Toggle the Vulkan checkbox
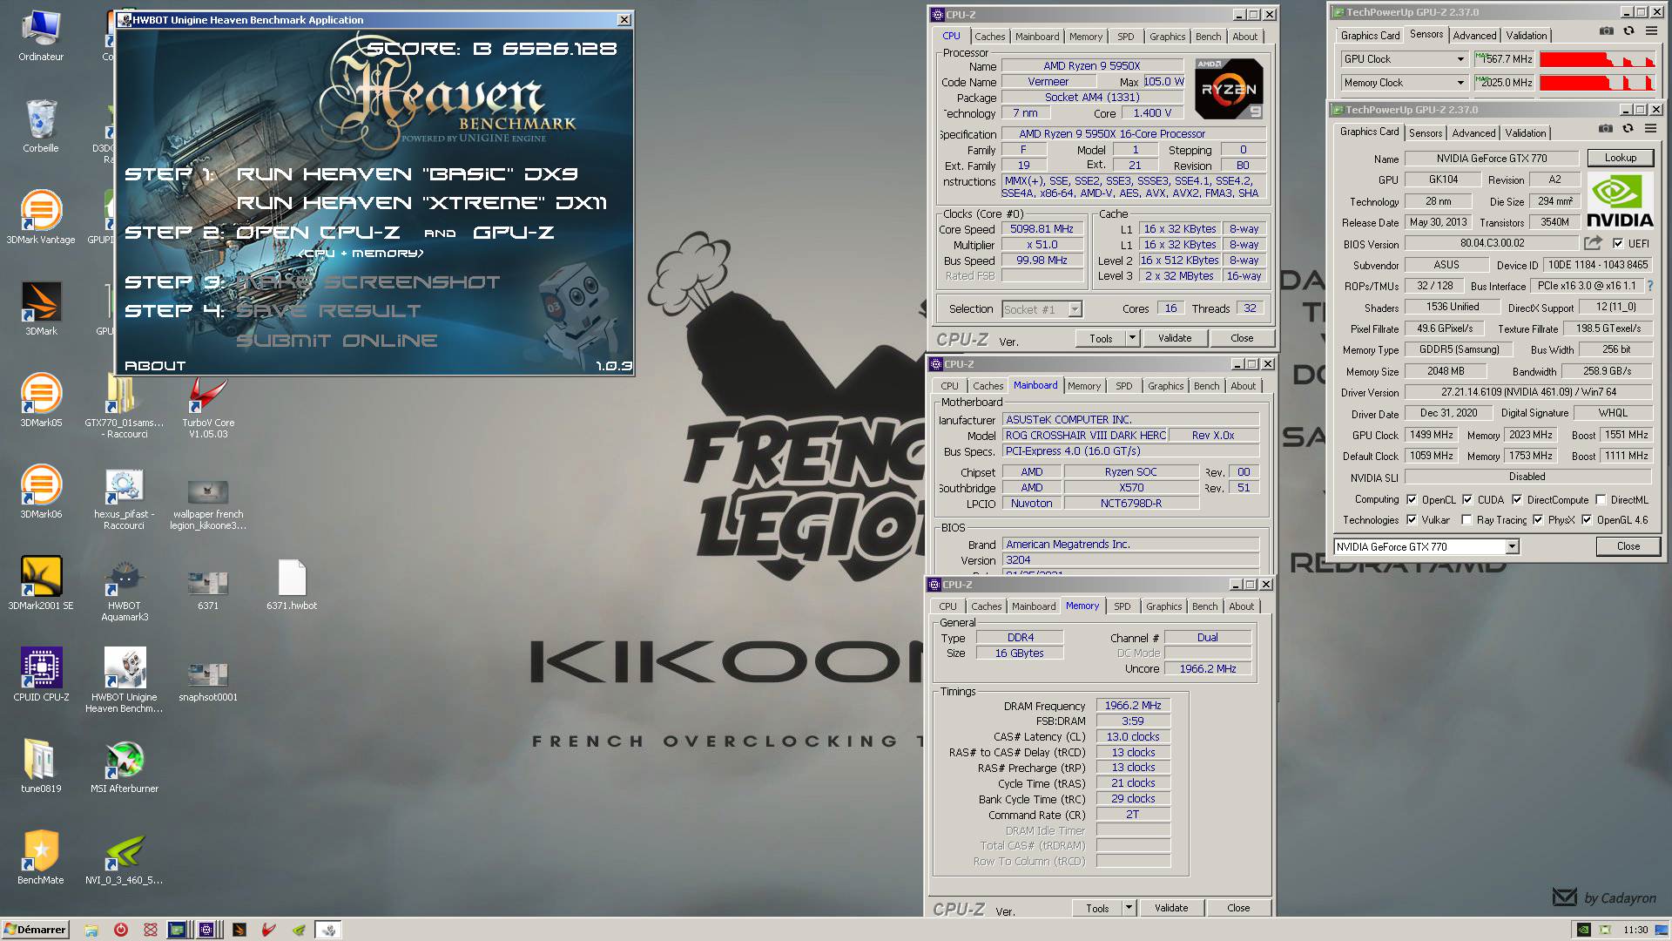Image resolution: width=1672 pixels, height=941 pixels. pos(1412,520)
